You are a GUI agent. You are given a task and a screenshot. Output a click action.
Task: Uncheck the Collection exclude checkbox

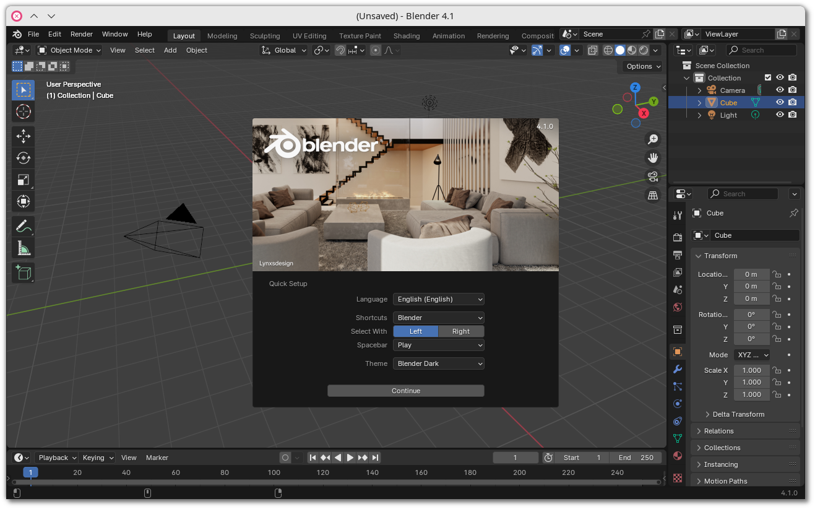click(768, 78)
